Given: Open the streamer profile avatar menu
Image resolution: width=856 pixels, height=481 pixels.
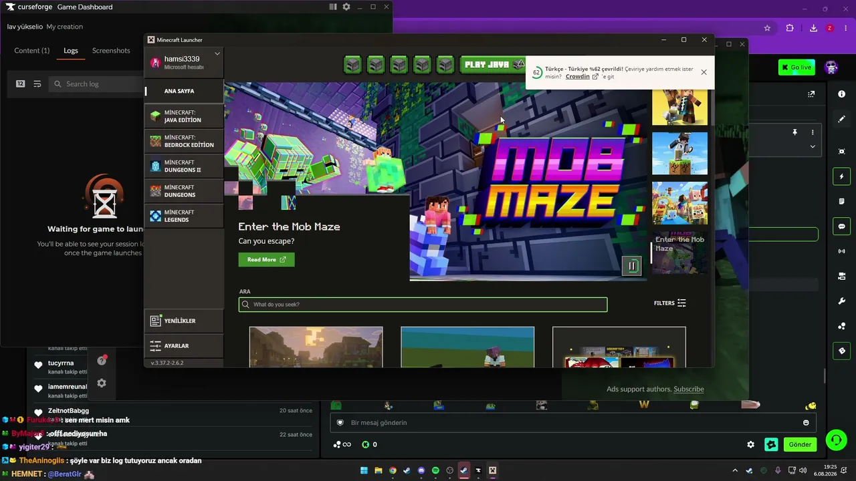Looking at the screenshot, I should point(831,67).
